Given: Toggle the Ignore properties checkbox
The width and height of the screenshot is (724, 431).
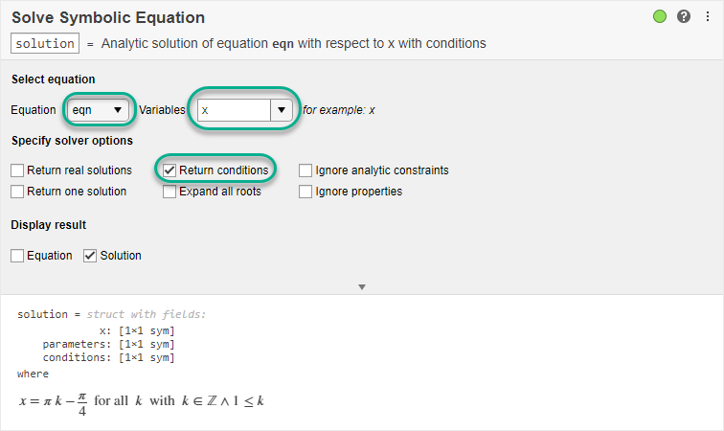Looking at the screenshot, I should [305, 192].
